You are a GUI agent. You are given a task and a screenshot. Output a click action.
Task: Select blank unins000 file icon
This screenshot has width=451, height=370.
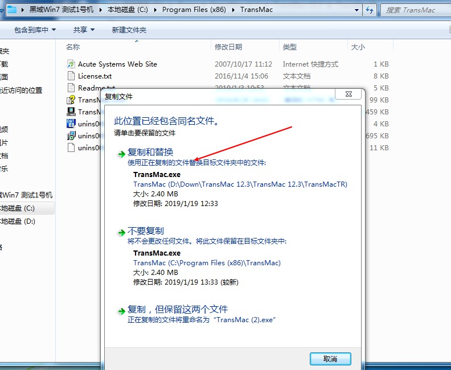(71, 147)
